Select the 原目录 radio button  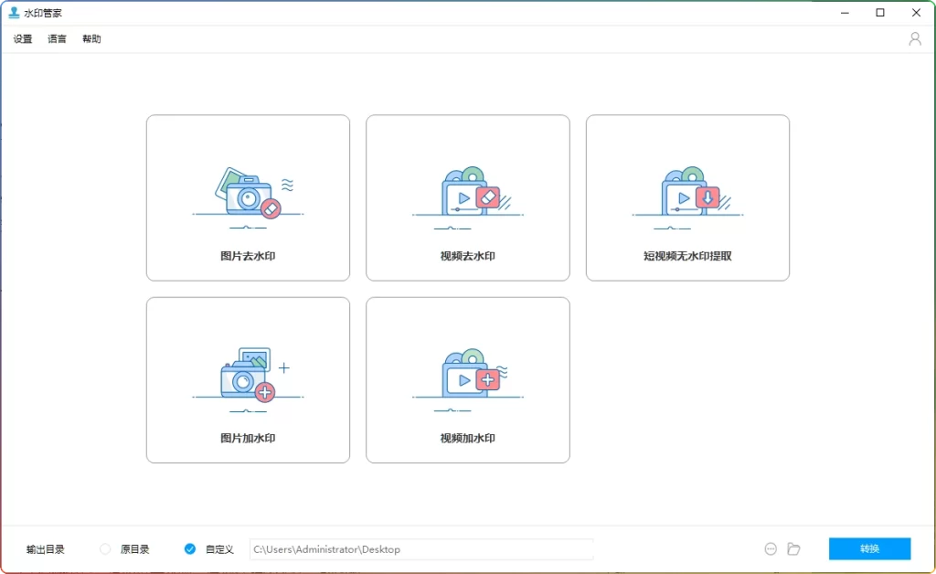[x=106, y=549]
